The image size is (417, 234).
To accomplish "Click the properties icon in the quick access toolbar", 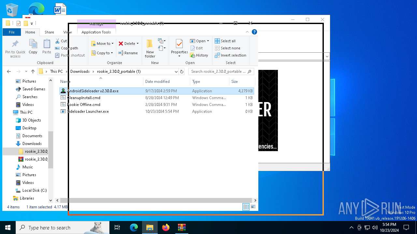I will [19, 23].
